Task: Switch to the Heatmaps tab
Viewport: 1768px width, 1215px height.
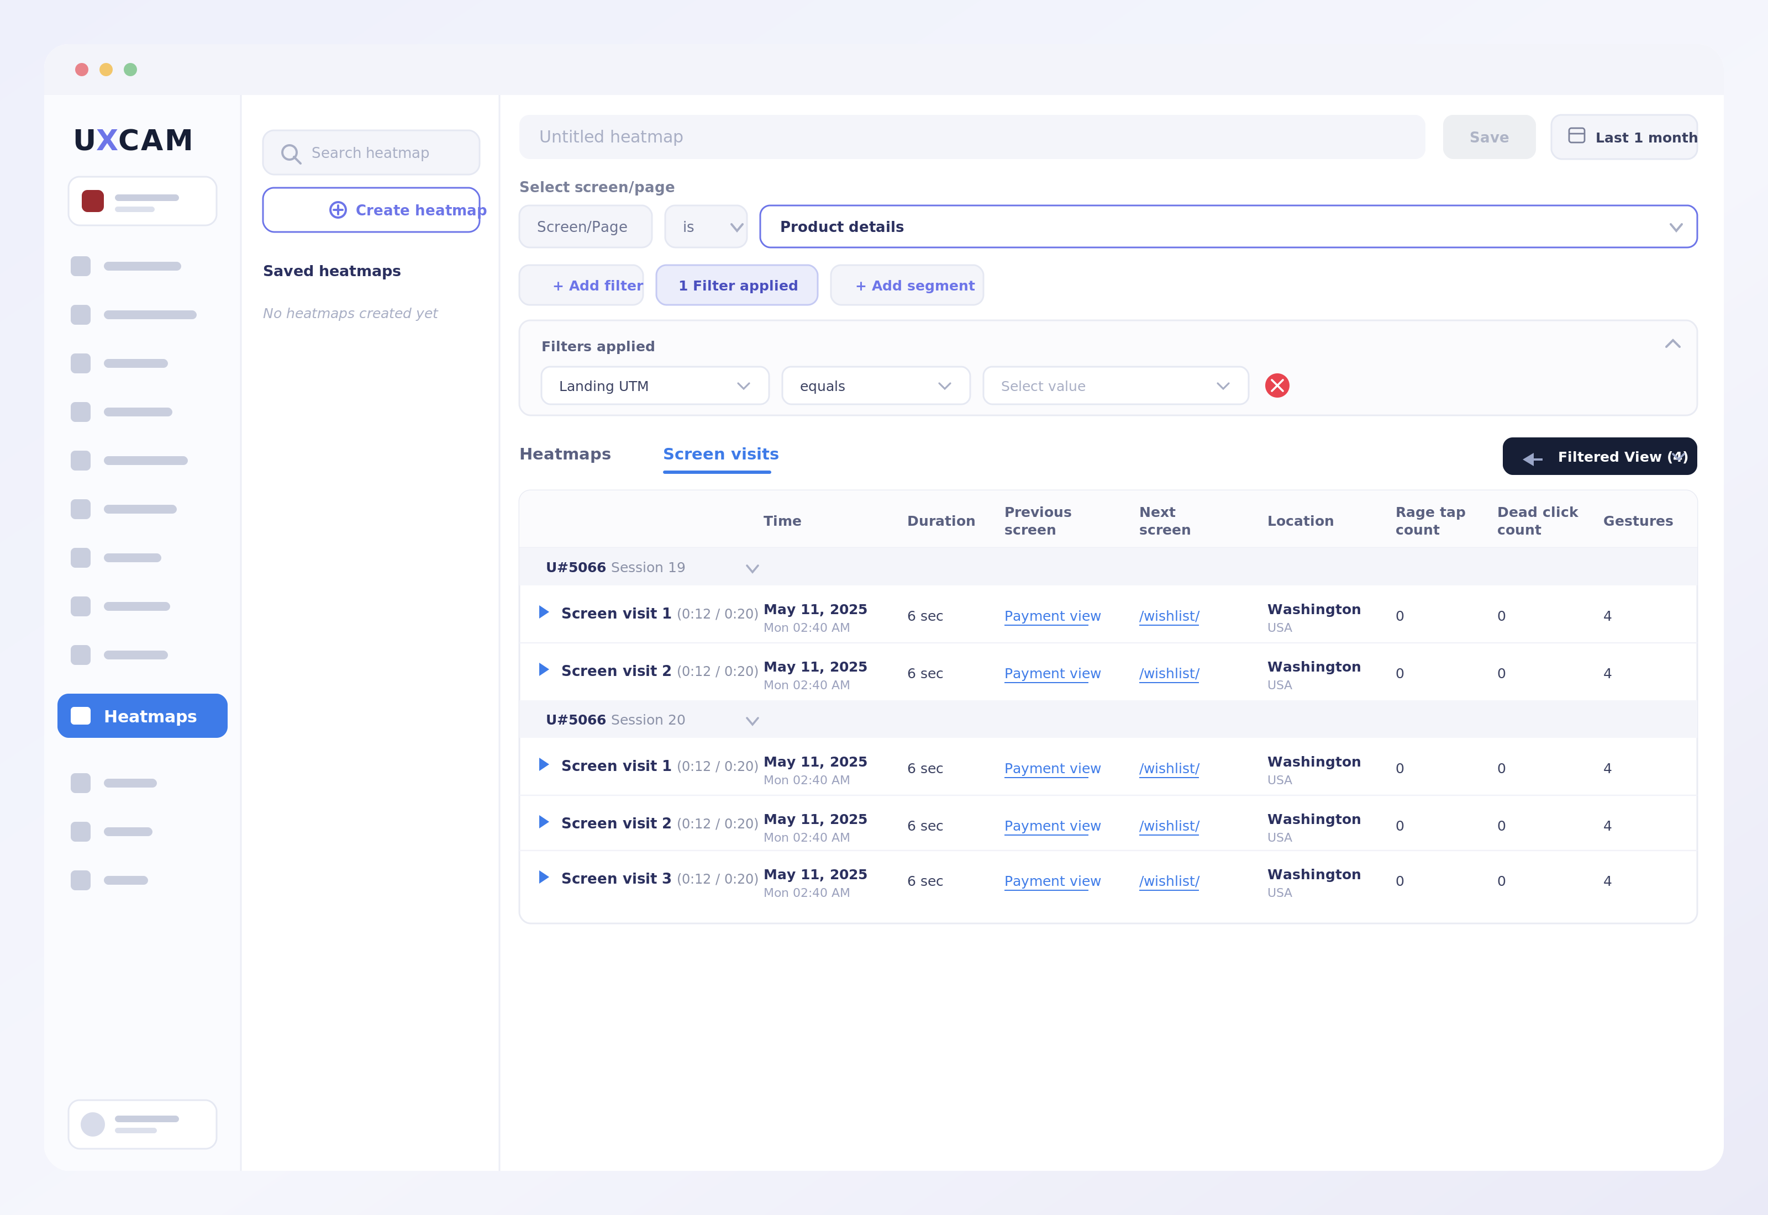Action: [x=565, y=454]
